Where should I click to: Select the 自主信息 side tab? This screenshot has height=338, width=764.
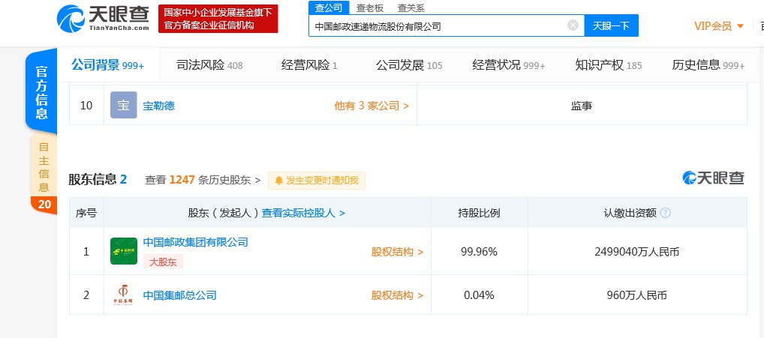(x=44, y=166)
